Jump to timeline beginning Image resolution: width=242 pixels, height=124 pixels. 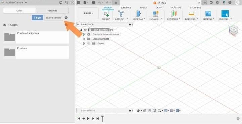point(79,119)
